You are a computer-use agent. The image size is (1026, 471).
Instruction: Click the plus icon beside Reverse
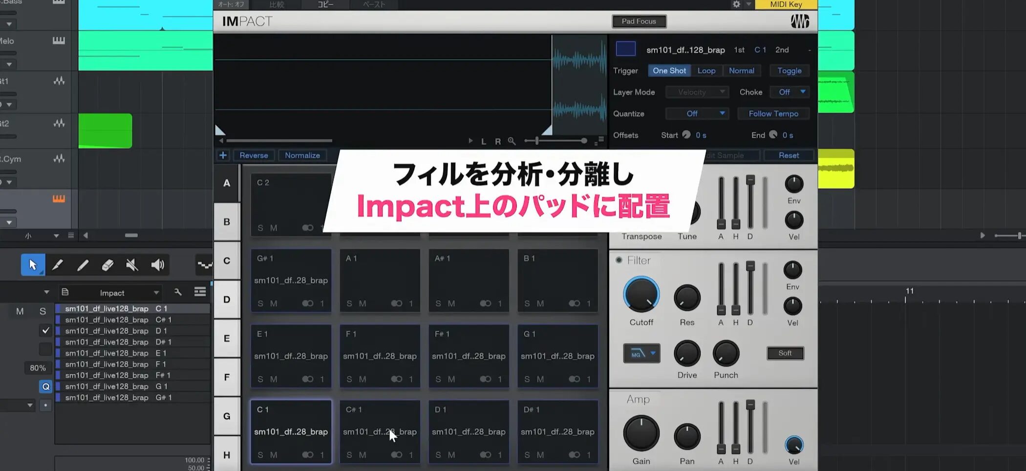point(223,155)
